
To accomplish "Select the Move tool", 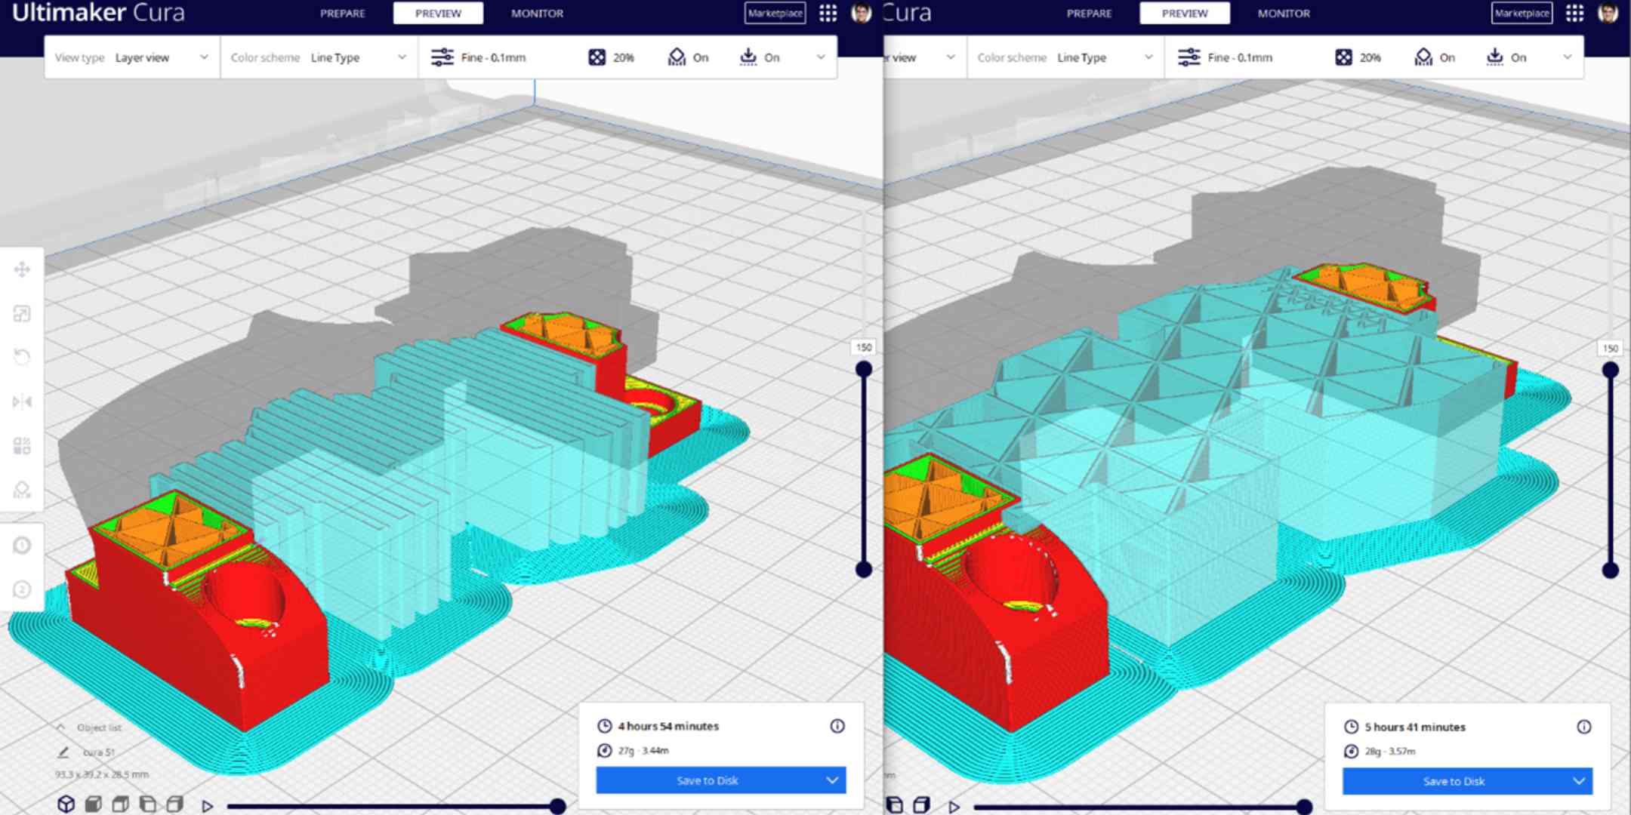I will tap(23, 268).
